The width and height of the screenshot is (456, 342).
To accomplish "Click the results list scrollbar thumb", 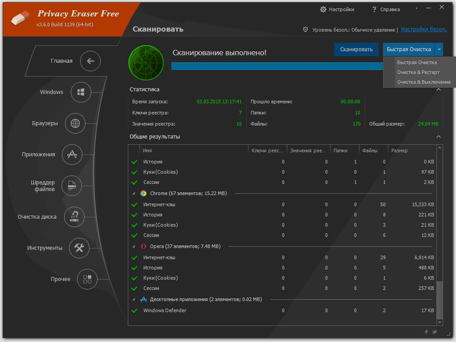I will pyautogui.click(x=440, y=300).
